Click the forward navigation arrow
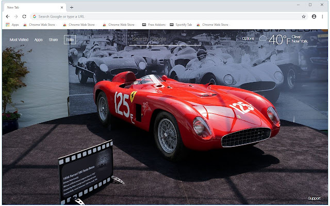Viewport: 330px width, 206px height. [16, 16]
